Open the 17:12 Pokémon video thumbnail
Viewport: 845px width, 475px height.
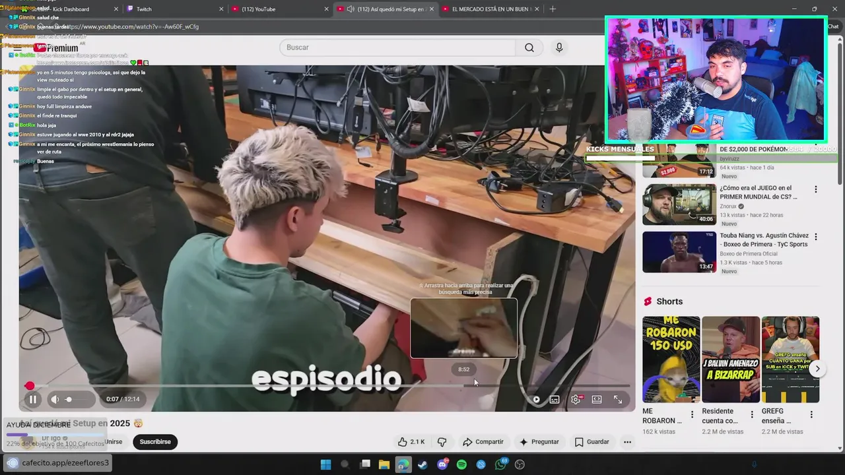(679, 162)
